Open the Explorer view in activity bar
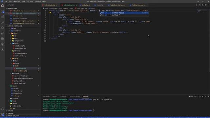The width and height of the screenshot is (210, 118). tap(3, 6)
